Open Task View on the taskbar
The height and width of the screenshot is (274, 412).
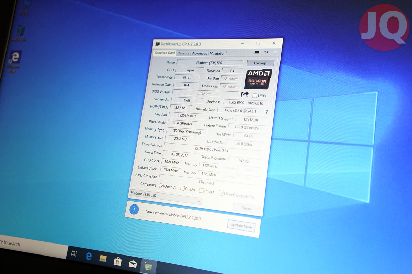[74, 253]
